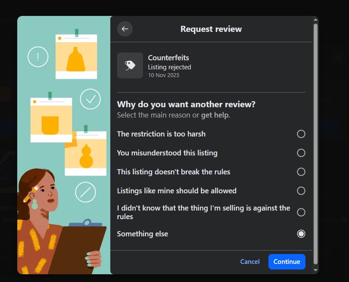Click "Why do you want another review?" heading
The image size is (349, 282).
tap(186, 104)
